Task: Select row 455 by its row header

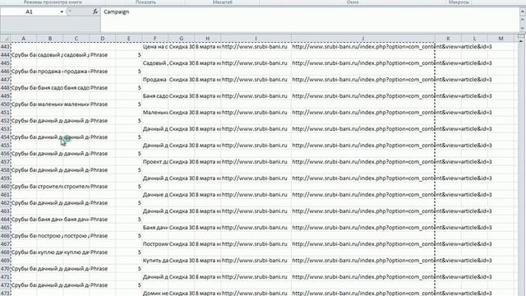Action: click(x=6, y=146)
